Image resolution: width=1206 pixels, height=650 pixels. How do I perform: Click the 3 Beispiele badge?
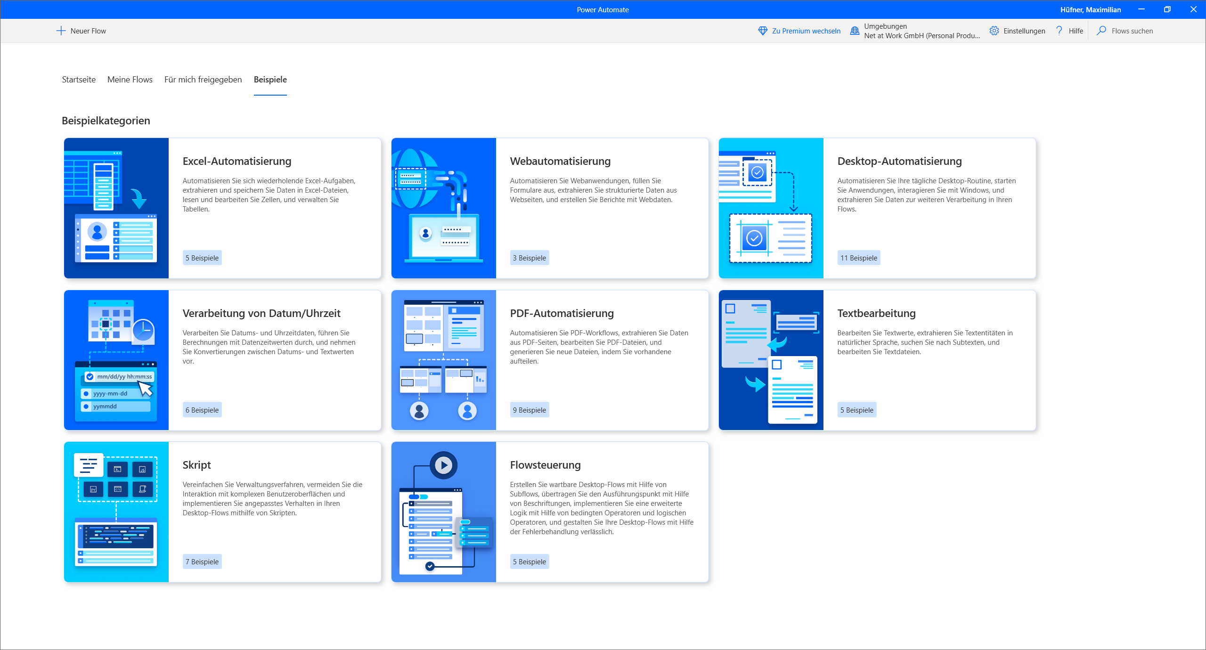tap(529, 258)
